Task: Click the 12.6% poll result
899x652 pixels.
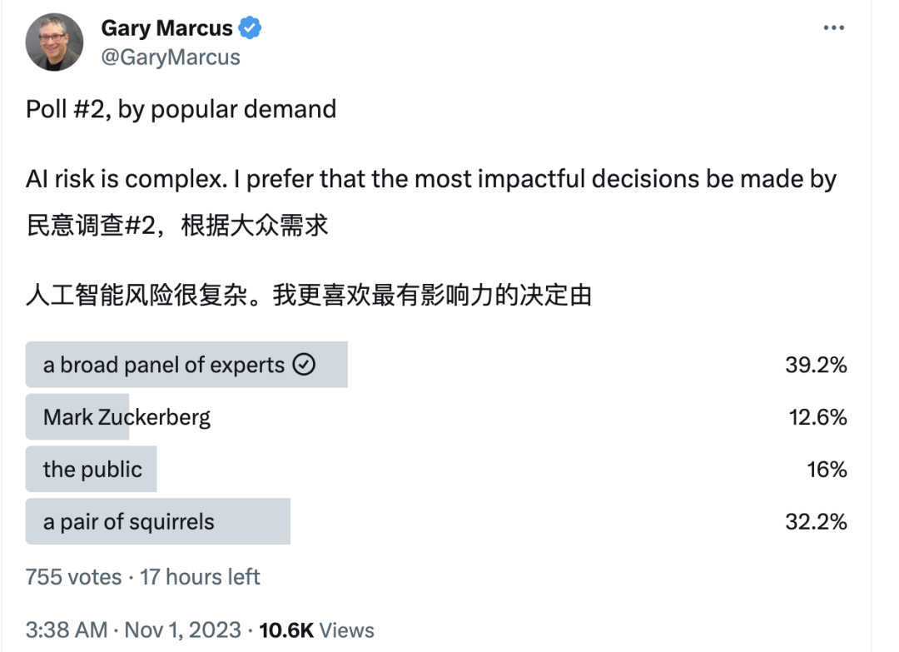Action: pyautogui.click(x=817, y=416)
